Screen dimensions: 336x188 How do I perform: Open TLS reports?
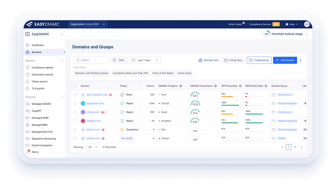click(x=38, y=89)
